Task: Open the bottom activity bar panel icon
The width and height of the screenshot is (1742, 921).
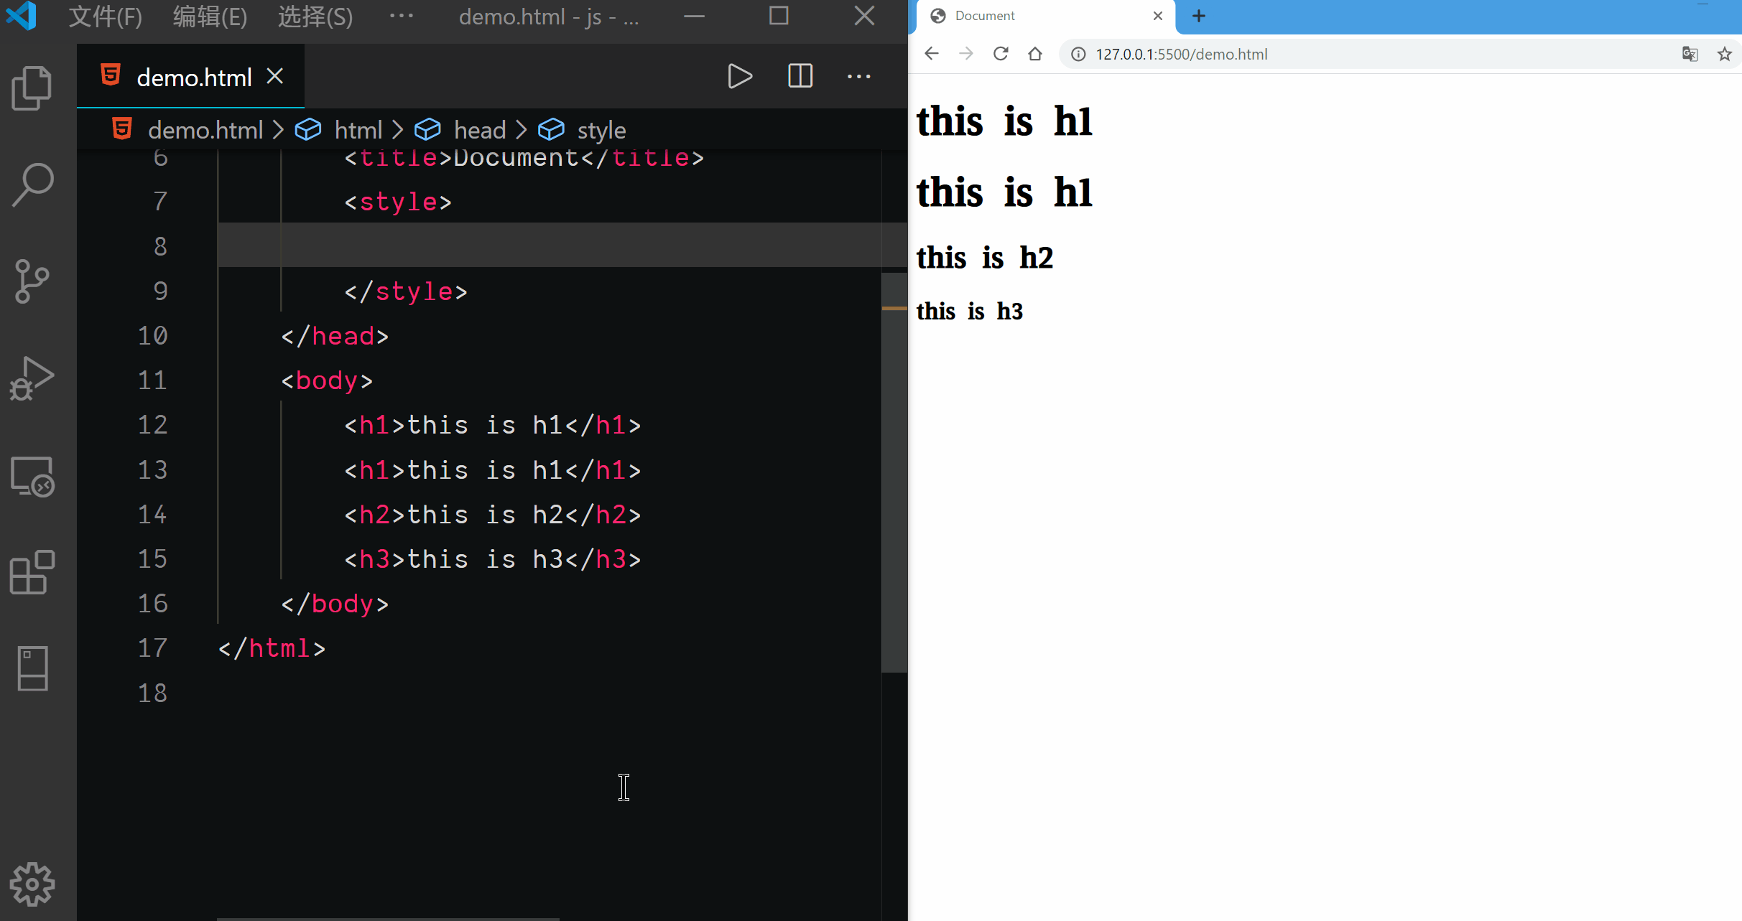Action: [32, 668]
